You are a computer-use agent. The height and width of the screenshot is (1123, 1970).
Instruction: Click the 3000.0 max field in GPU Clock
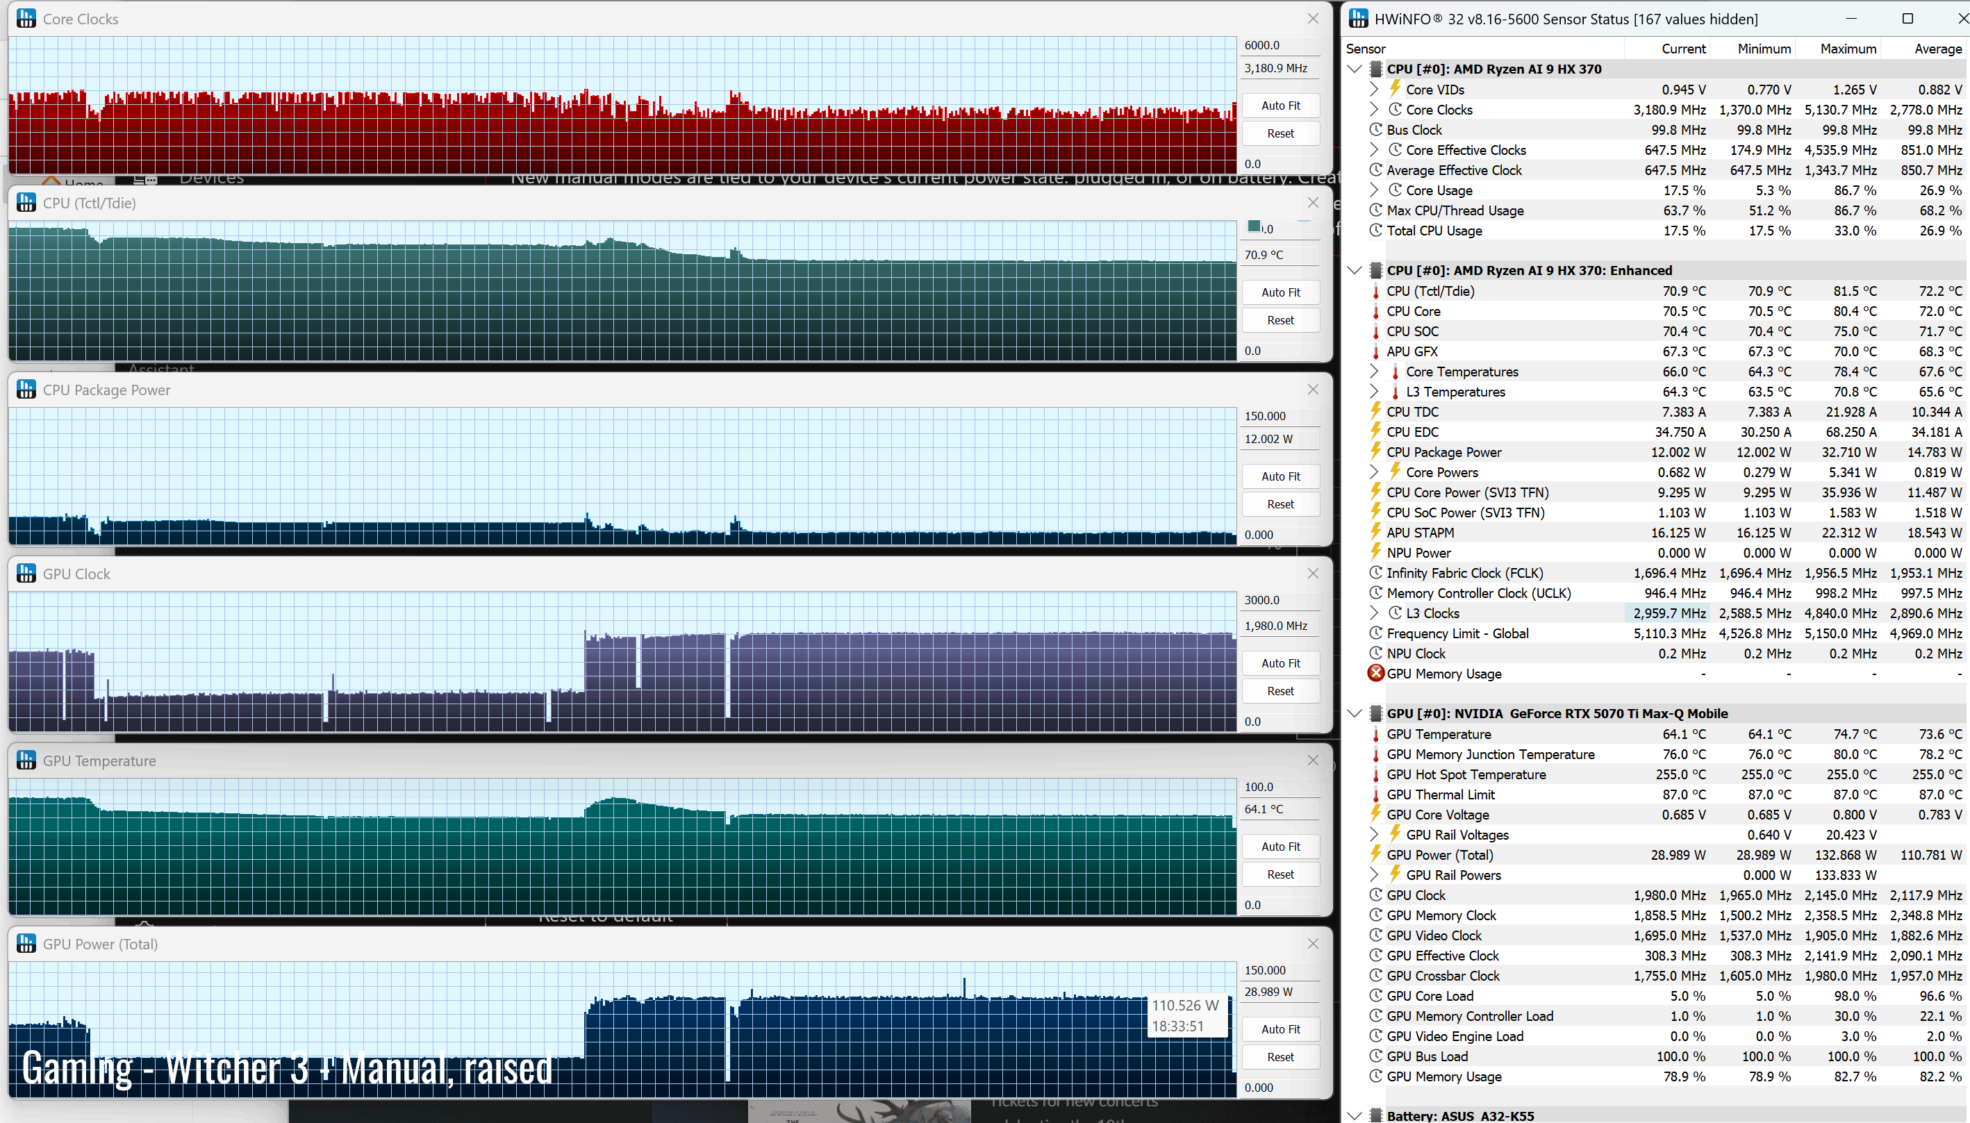tap(1280, 600)
